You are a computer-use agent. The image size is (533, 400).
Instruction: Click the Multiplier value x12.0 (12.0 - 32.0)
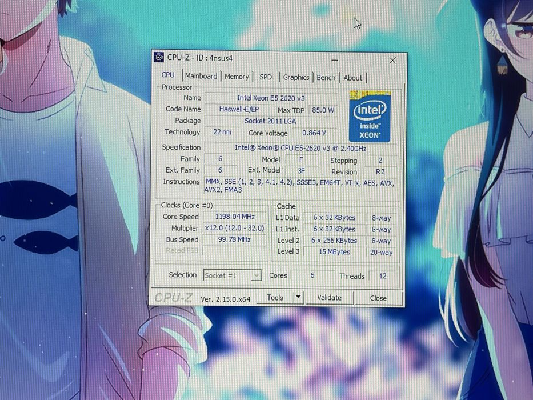tap(235, 228)
